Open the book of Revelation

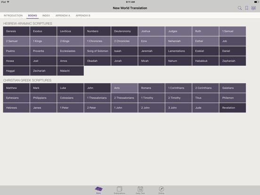233,108
